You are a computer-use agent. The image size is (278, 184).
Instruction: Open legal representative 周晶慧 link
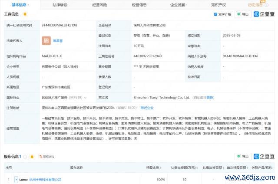coord(58,41)
